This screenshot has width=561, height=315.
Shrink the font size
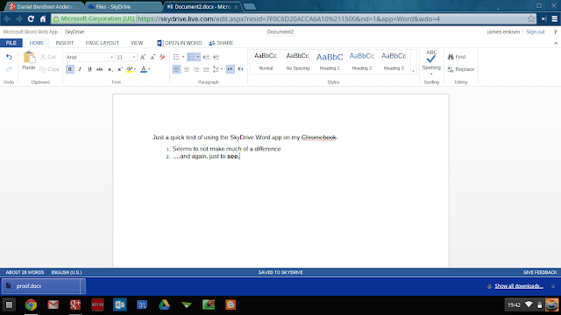pyautogui.click(x=153, y=57)
